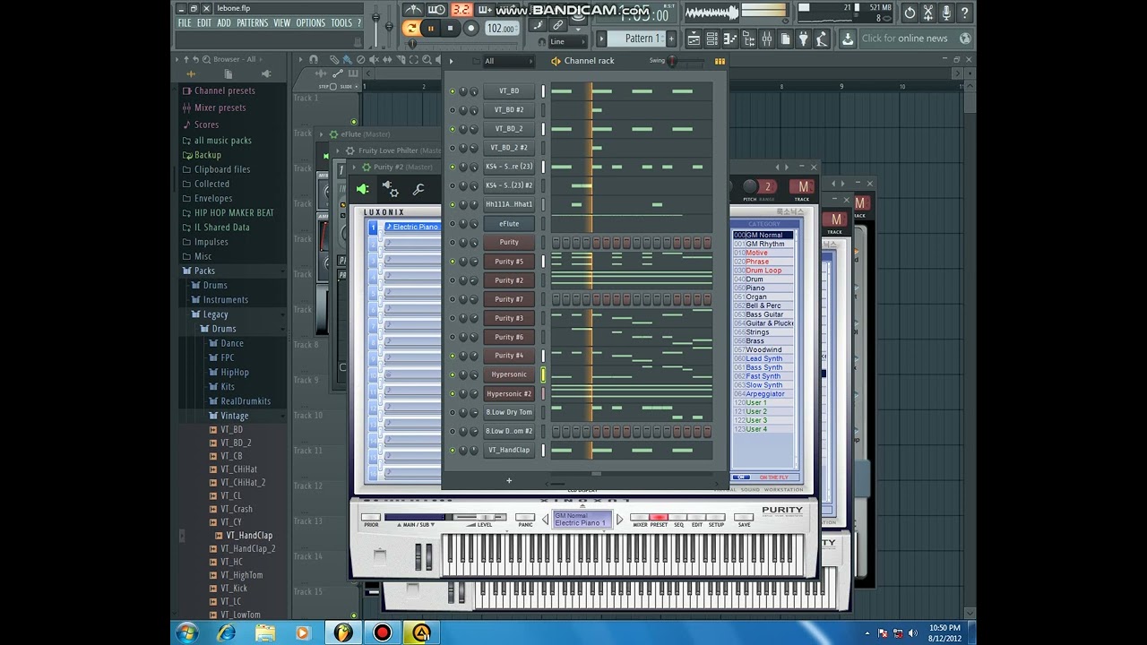This screenshot has height=645, width=1147.
Task: Select the VT_HandClap channel button
Action: click(x=509, y=450)
